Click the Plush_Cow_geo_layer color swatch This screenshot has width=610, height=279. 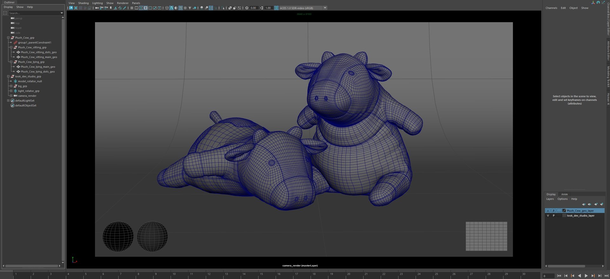click(564, 211)
